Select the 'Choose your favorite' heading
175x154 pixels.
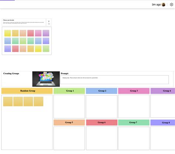tap(8, 20)
